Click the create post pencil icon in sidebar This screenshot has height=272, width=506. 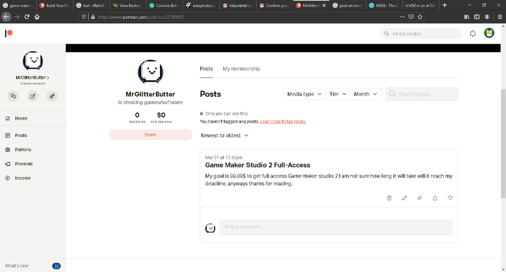click(x=33, y=96)
